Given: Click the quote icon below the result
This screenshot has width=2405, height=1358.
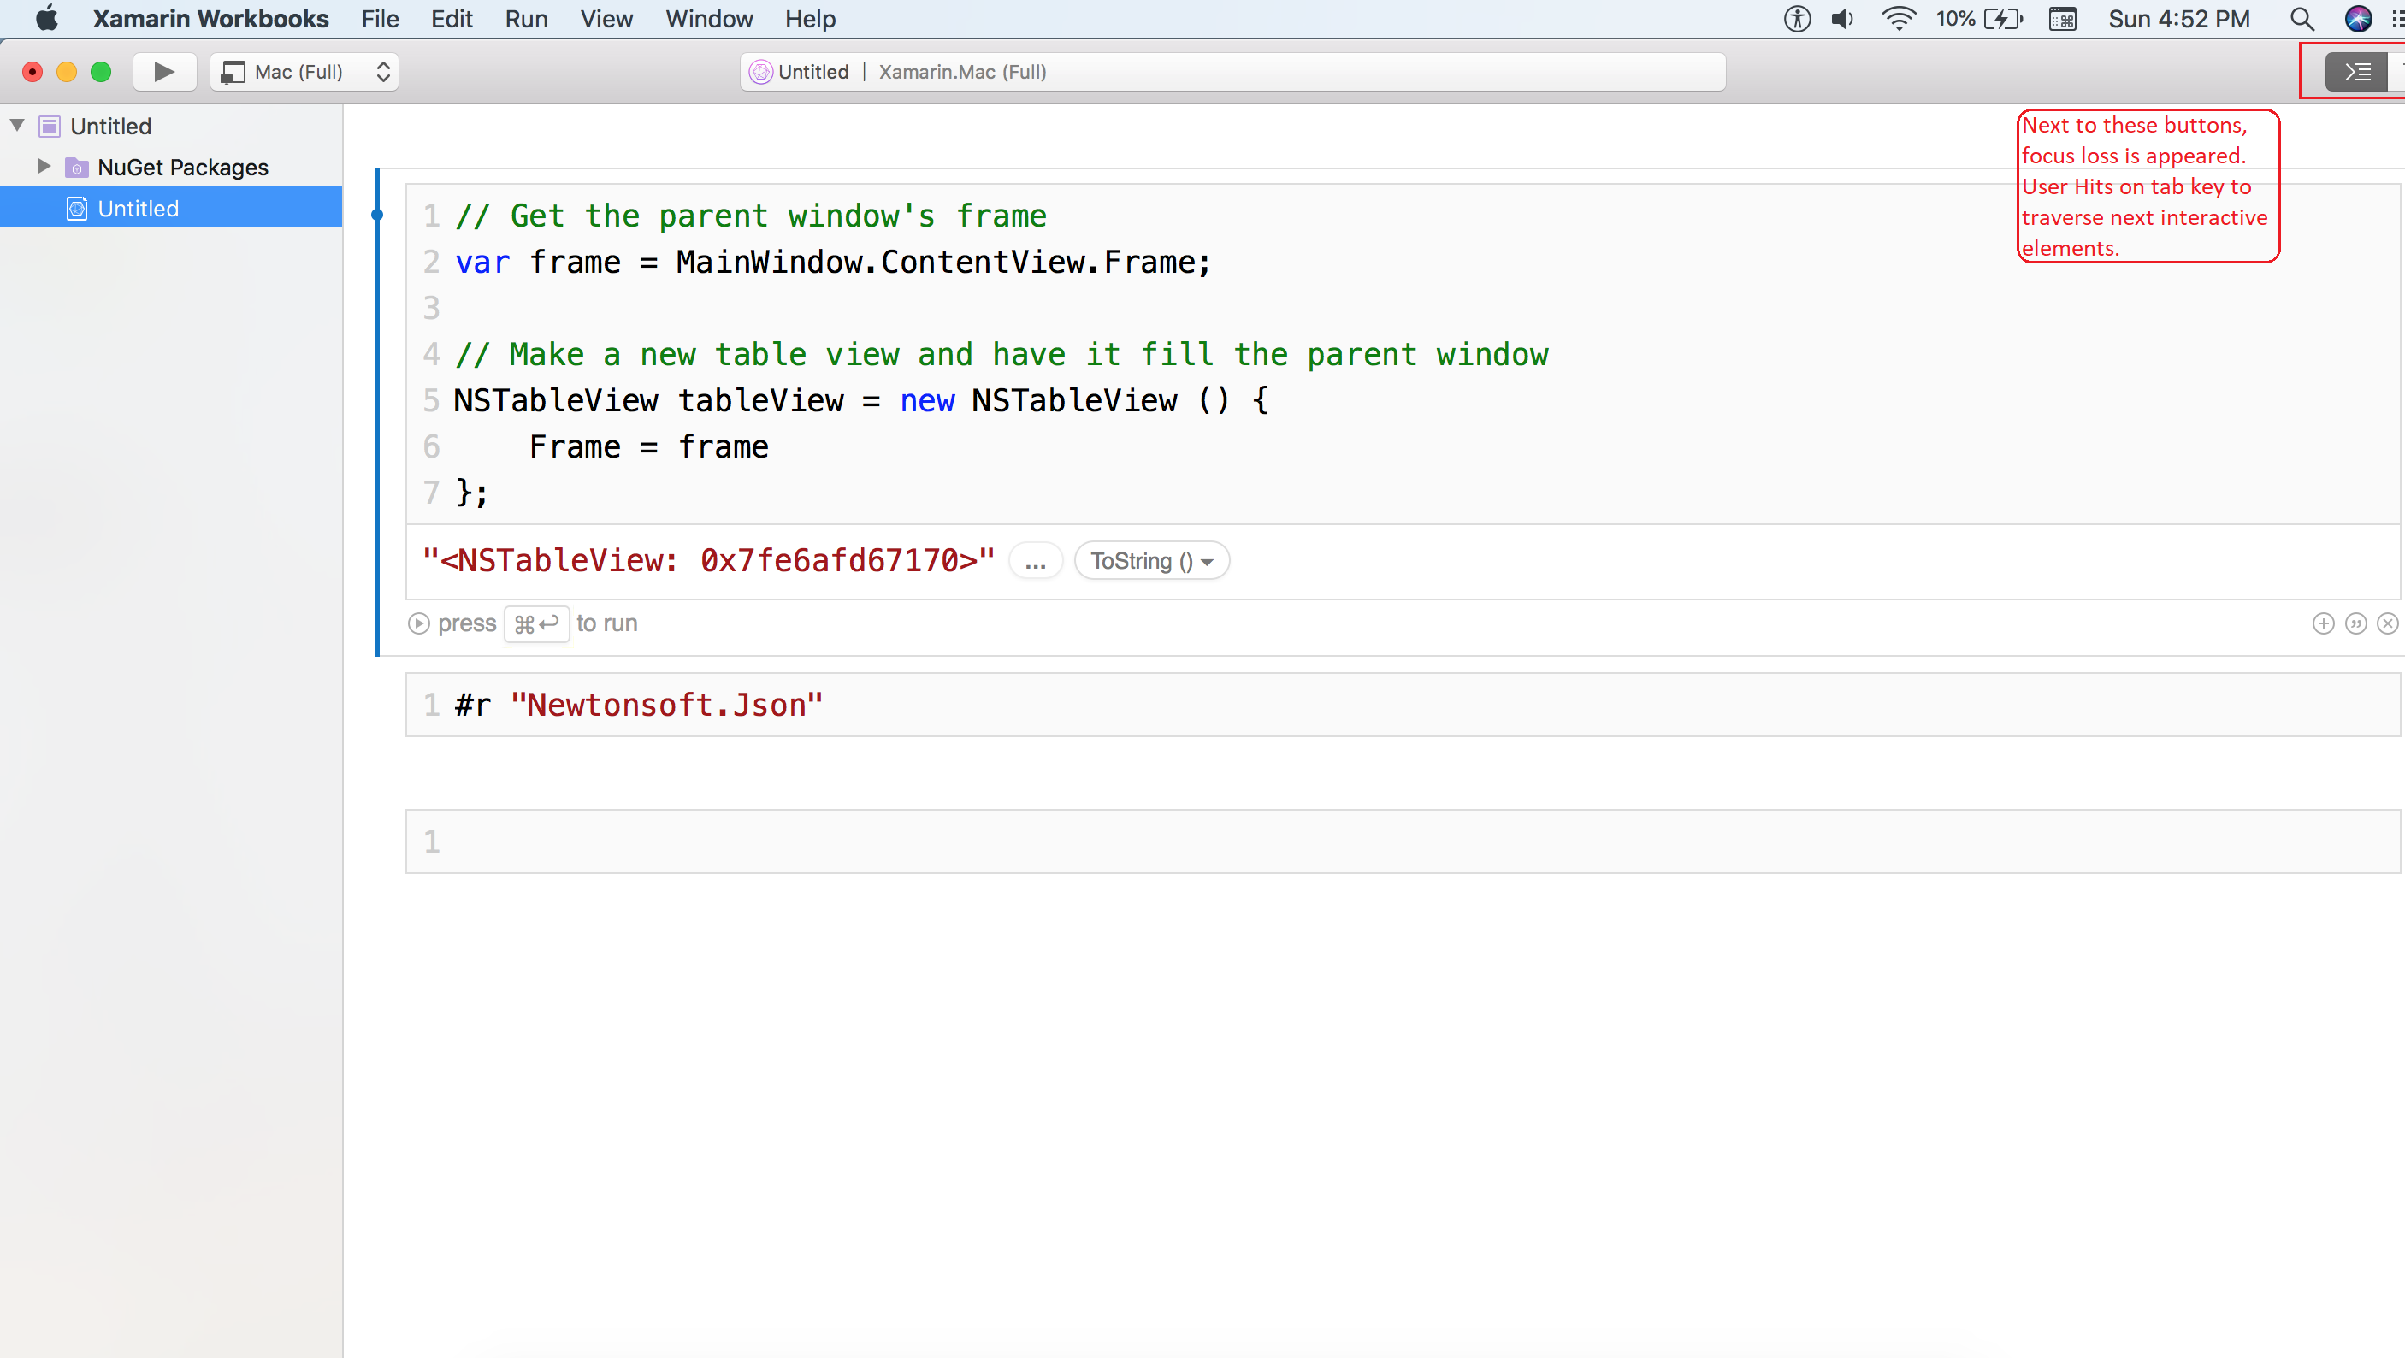Looking at the screenshot, I should pyautogui.click(x=2356, y=623).
